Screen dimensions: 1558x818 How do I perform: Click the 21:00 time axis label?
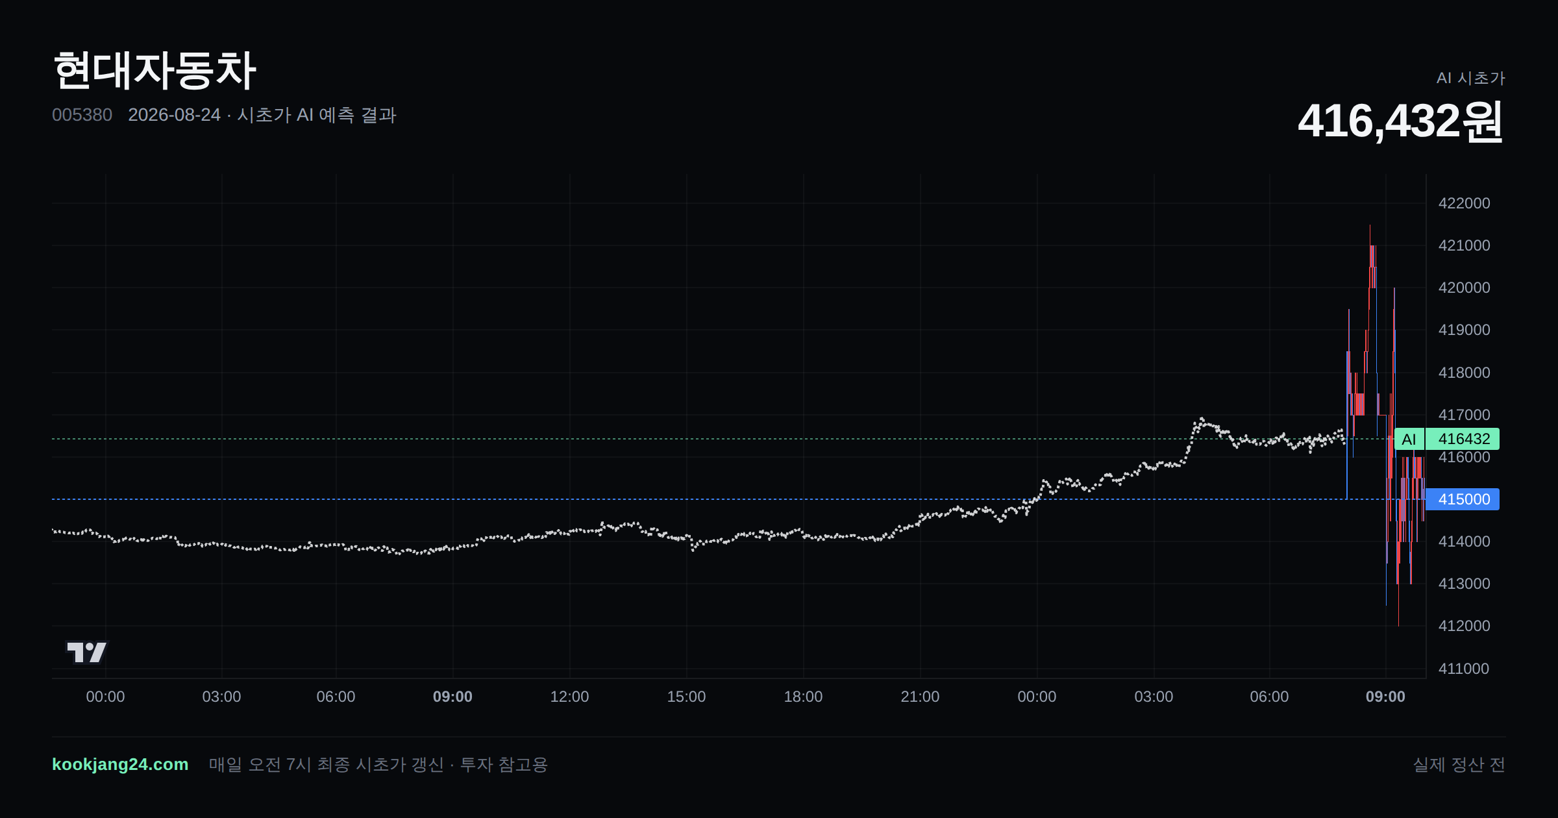920,697
